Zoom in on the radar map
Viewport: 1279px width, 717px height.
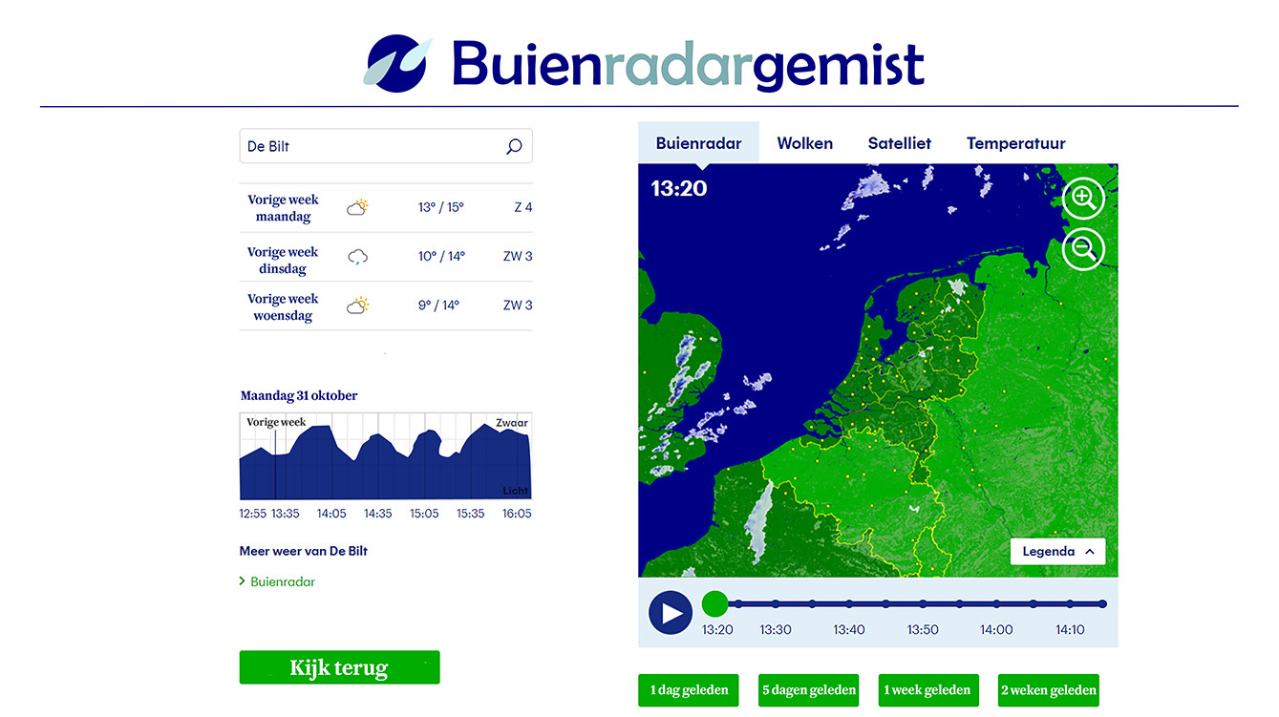click(1083, 199)
